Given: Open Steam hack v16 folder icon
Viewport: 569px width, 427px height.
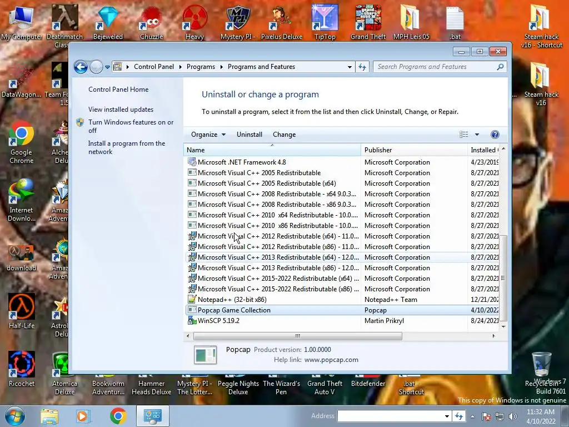Looking at the screenshot, I should click(x=541, y=85).
